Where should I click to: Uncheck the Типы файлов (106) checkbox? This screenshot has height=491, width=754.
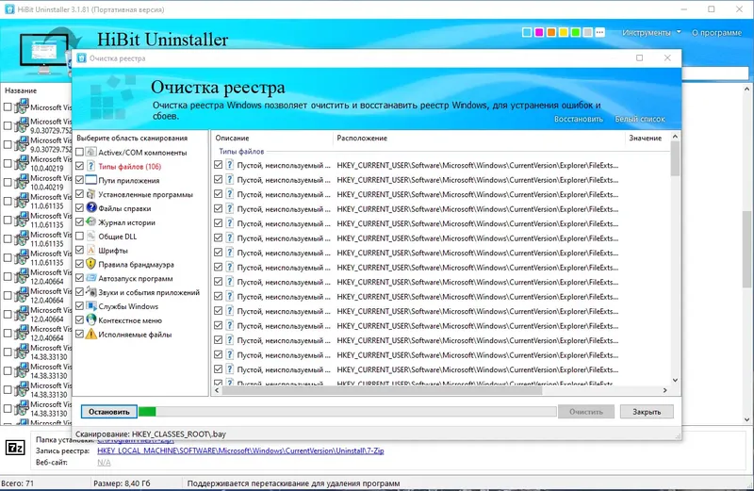pos(79,166)
